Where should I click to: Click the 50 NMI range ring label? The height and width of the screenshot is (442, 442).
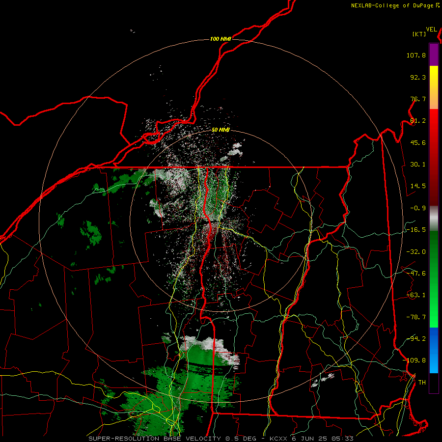pyautogui.click(x=221, y=130)
